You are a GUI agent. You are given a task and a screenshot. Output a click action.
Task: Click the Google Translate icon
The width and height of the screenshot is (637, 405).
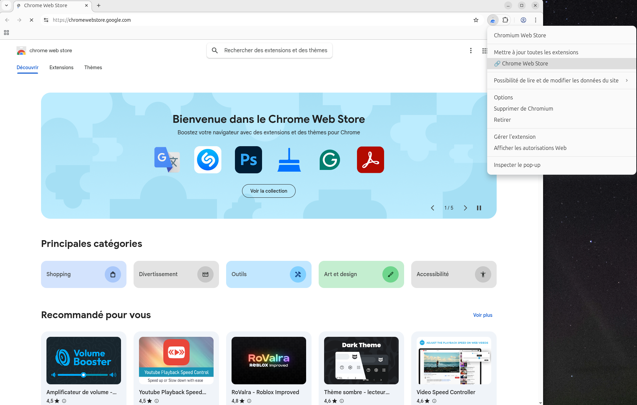pyautogui.click(x=167, y=160)
